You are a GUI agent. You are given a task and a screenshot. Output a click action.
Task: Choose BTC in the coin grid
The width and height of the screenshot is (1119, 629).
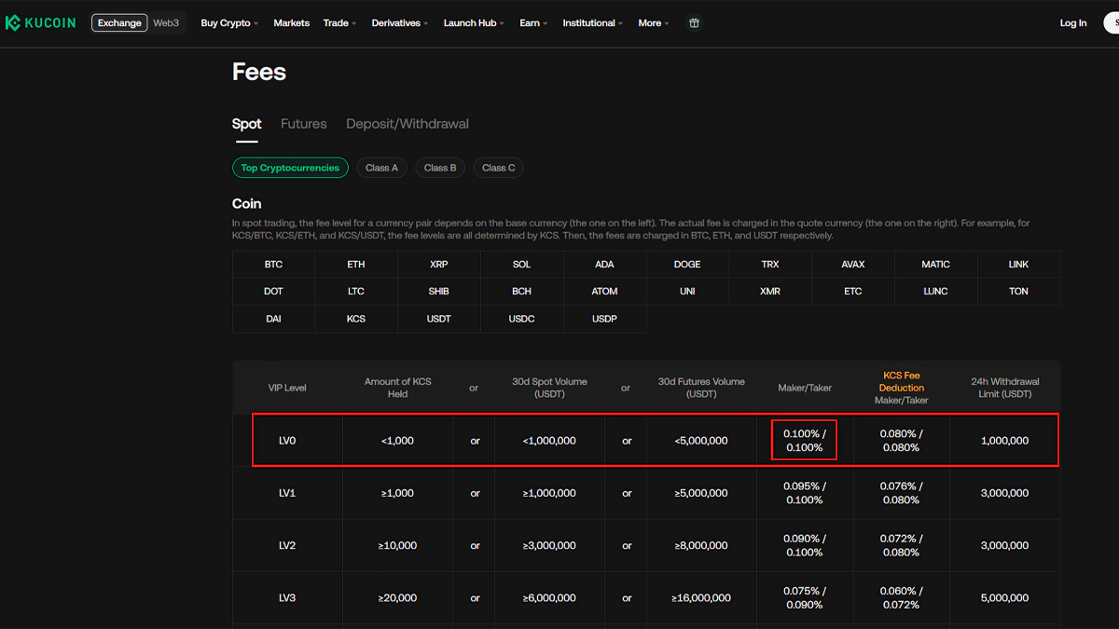[x=273, y=265]
